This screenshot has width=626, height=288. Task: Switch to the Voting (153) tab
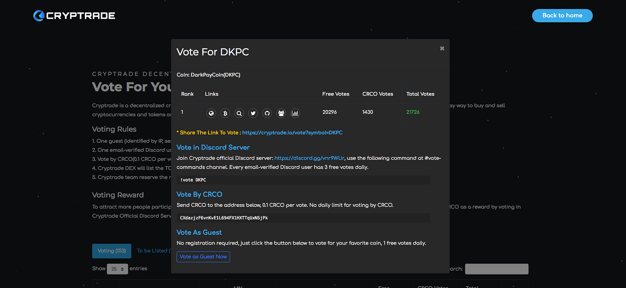[112, 251]
